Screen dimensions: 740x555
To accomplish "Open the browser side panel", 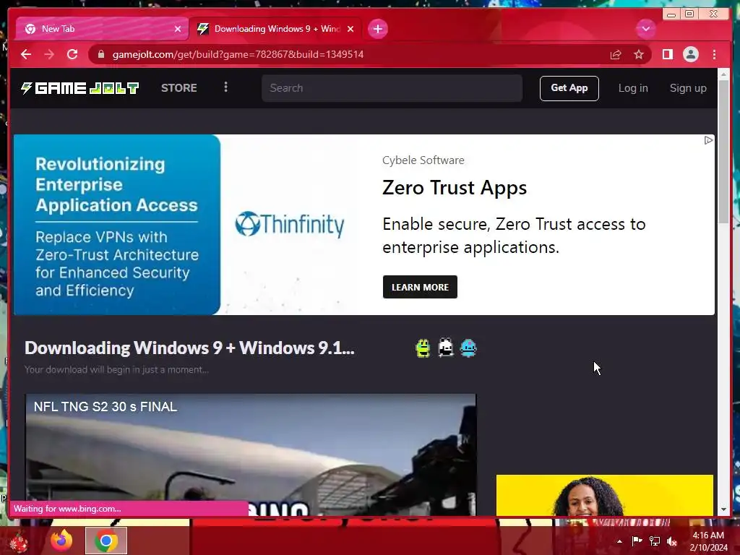I will [667, 54].
